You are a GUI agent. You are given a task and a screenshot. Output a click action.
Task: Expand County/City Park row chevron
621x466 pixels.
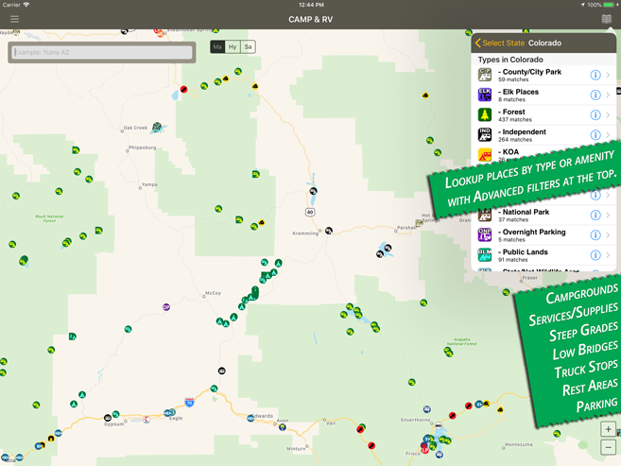click(608, 75)
